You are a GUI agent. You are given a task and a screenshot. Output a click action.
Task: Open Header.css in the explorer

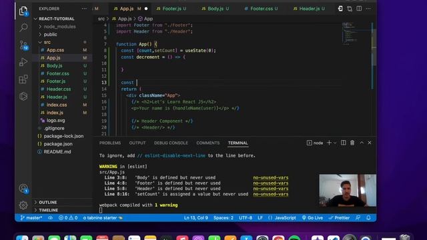[59, 89]
